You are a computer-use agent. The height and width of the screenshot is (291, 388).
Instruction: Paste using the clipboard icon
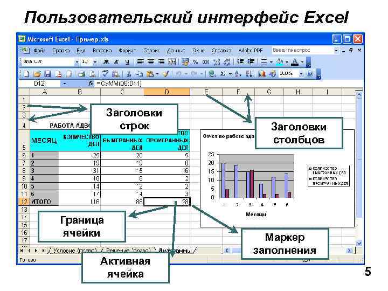150,74
